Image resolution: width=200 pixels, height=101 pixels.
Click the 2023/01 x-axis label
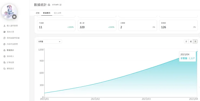tap(44, 99)
